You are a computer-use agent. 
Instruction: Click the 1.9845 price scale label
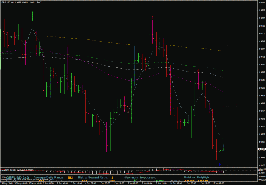262,3
